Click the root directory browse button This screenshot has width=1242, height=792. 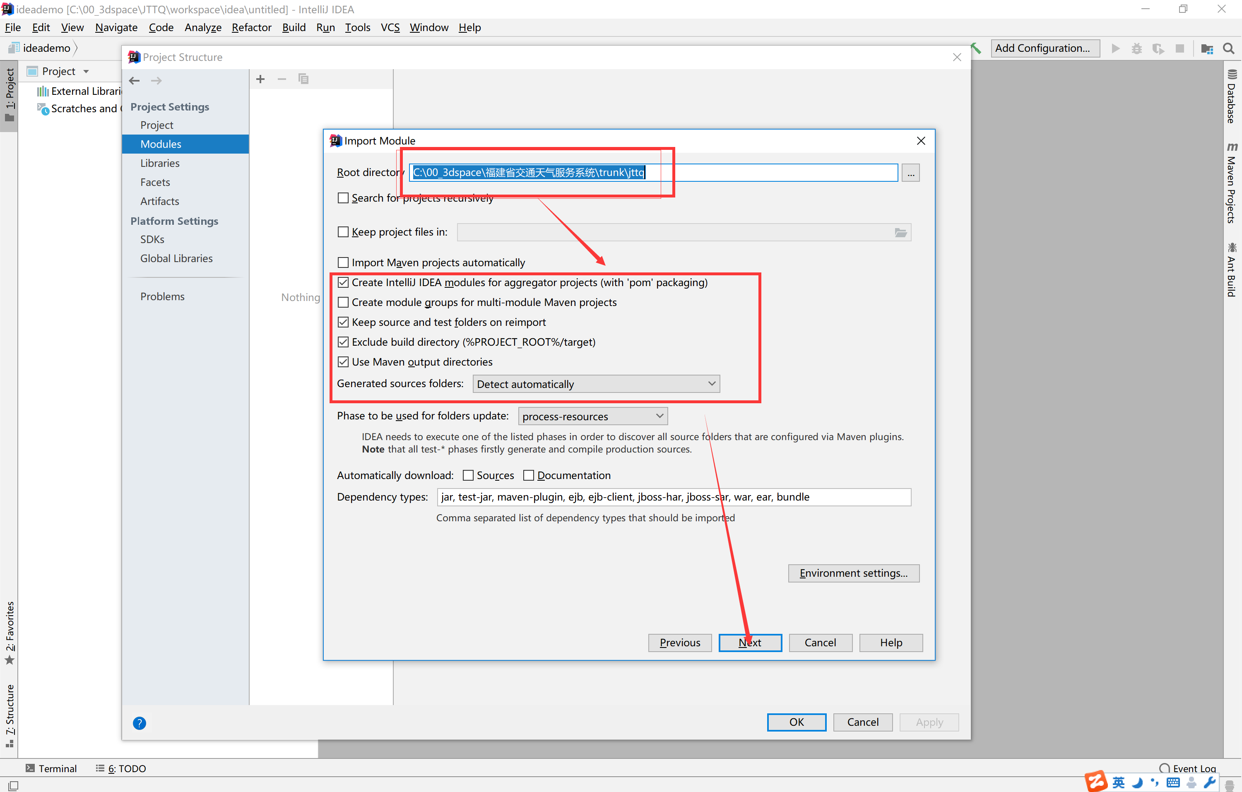910,173
